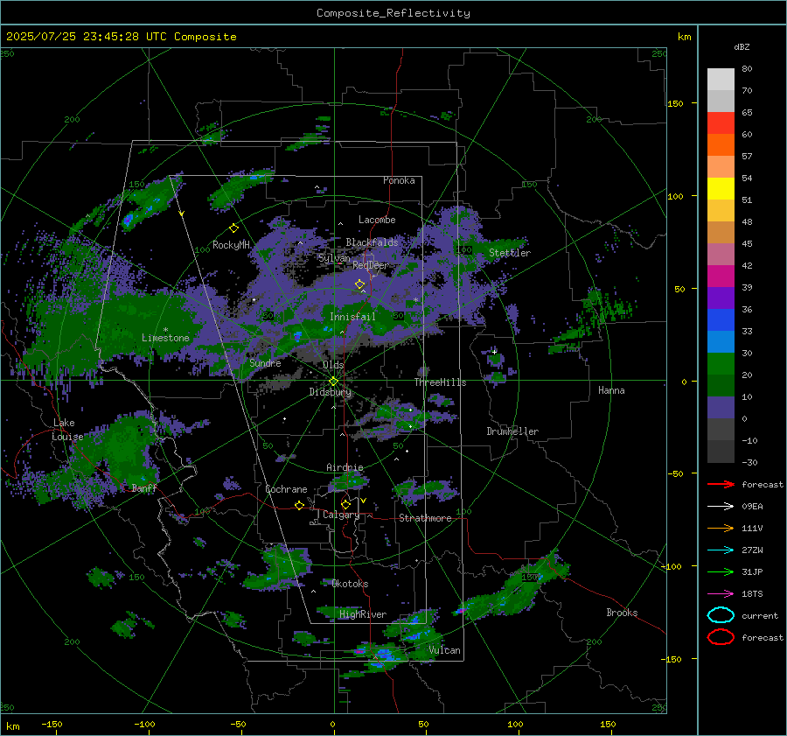
Task: Click the -30 dBZ scale value
Action: point(749,462)
